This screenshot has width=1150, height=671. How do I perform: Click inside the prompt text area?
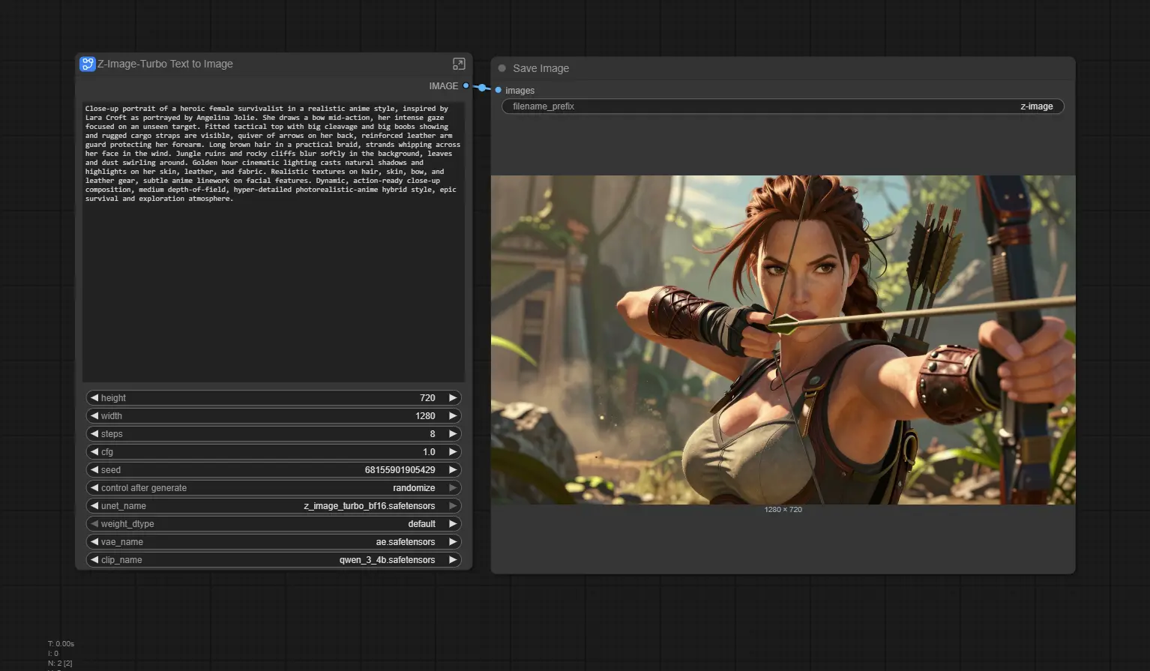[x=273, y=285]
